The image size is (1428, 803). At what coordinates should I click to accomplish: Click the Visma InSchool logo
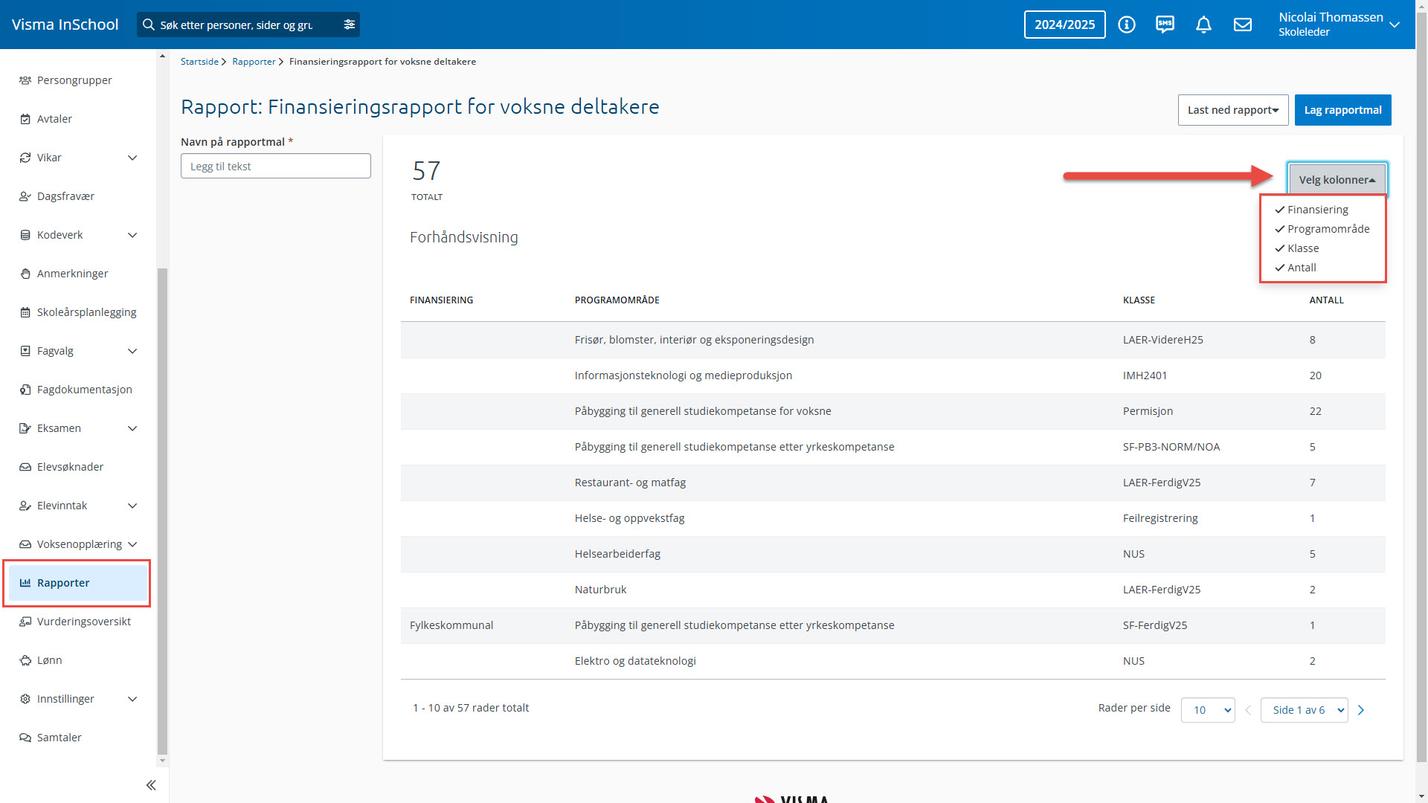(65, 25)
